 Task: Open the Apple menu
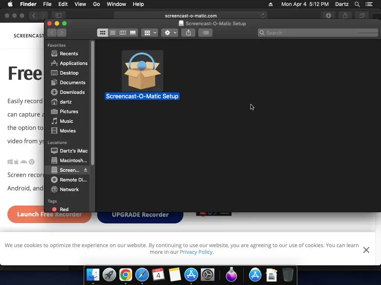(10, 4)
